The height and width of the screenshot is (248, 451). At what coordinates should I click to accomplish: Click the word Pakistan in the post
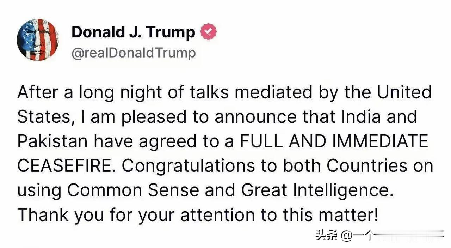[52, 141]
